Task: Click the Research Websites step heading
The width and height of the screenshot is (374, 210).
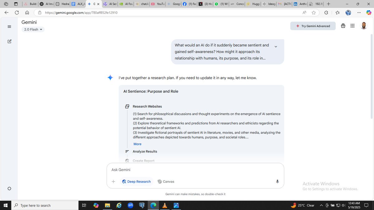Action: coord(147,106)
